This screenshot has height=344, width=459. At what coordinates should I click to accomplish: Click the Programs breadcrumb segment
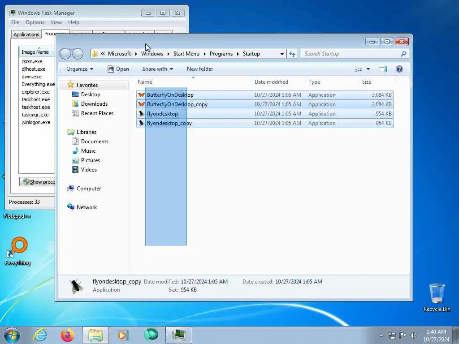point(221,54)
